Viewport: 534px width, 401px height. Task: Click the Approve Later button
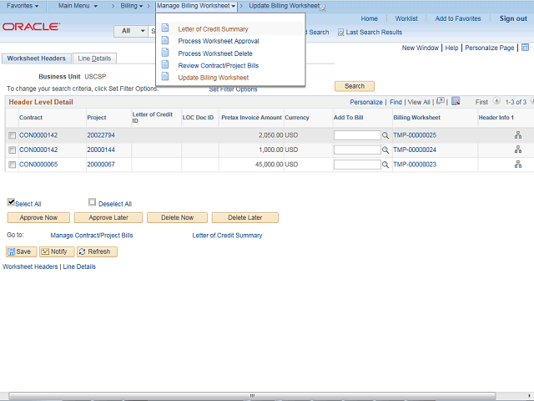[108, 218]
